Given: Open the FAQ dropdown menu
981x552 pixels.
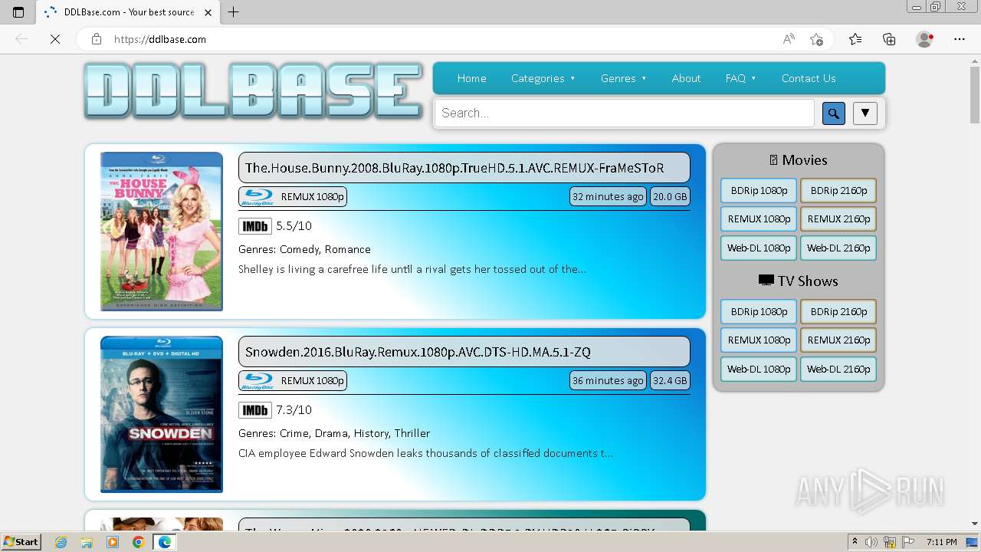Looking at the screenshot, I should (741, 78).
